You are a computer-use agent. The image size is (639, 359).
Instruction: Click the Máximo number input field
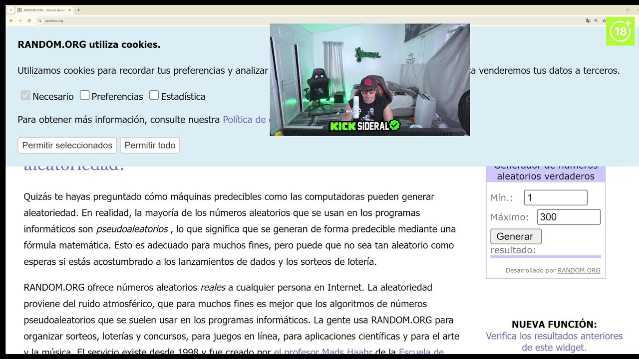click(x=569, y=217)
